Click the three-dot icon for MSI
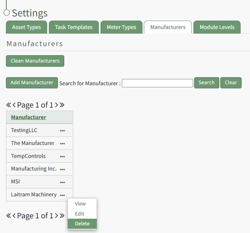The image size is (250, 233). 62,182
